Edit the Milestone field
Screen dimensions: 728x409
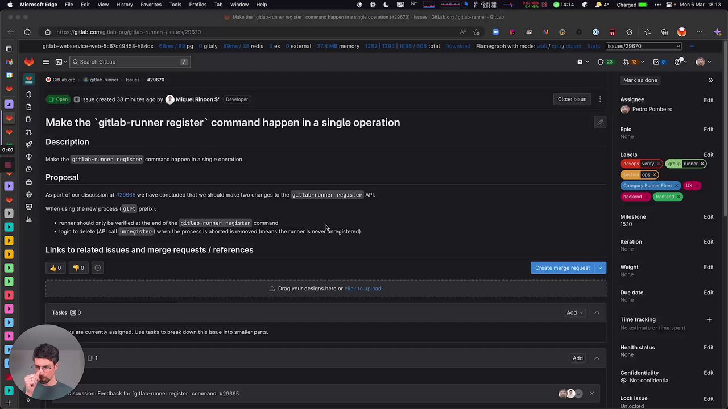coord(708,217)
